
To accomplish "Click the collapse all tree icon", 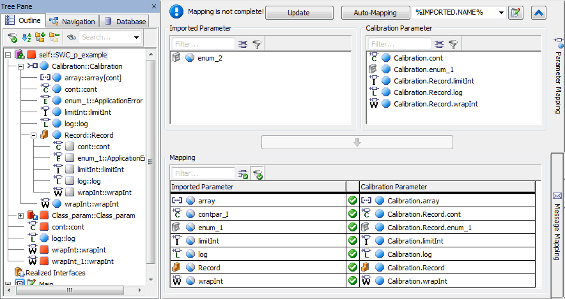I will [54, 37].
